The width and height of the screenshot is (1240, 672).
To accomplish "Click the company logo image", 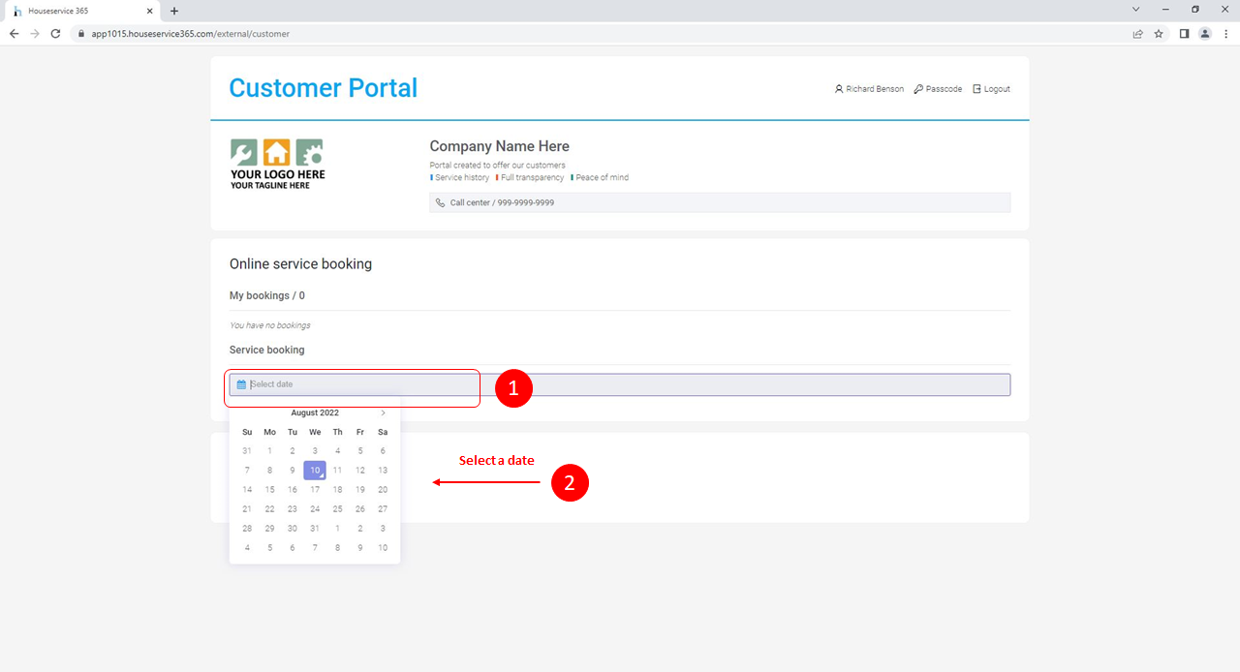I will [278, 164].
